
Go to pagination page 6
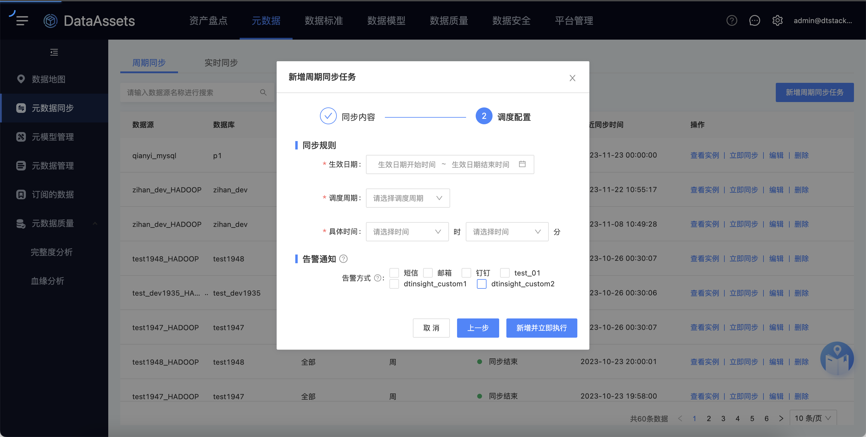tap(766, 418)
